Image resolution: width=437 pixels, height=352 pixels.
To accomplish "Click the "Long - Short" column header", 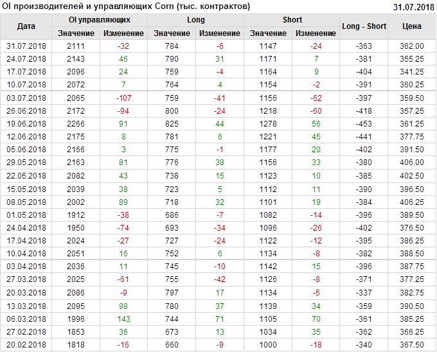I will tap(364, 26).
